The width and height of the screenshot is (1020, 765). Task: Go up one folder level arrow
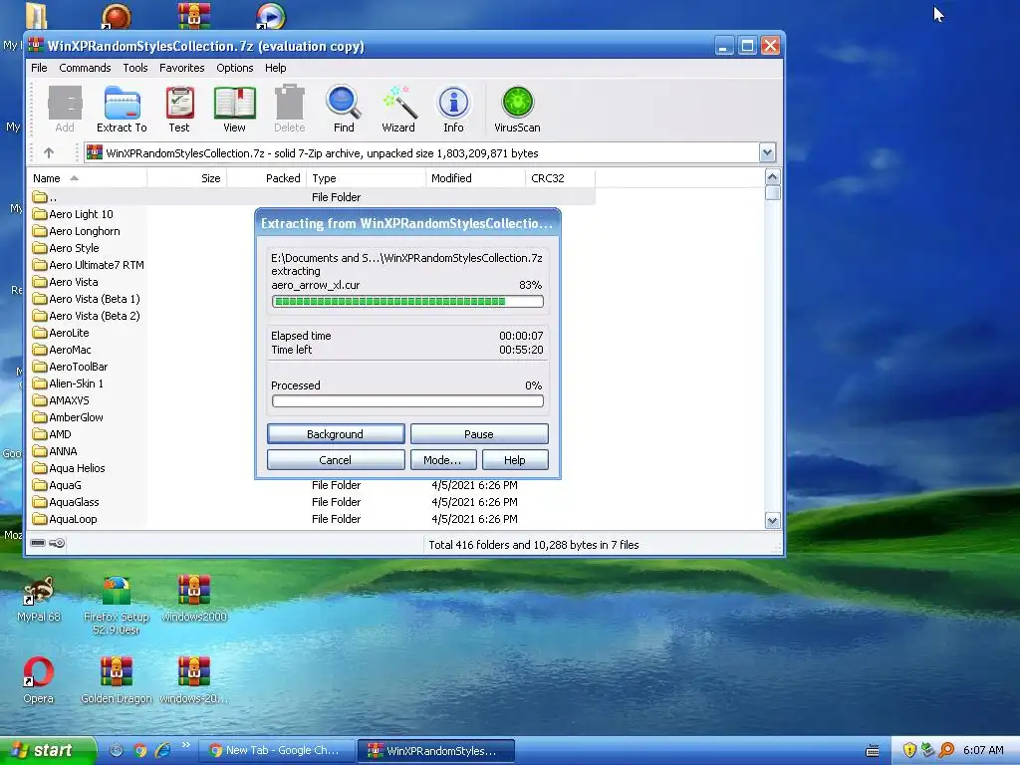[x=49, y=152]
